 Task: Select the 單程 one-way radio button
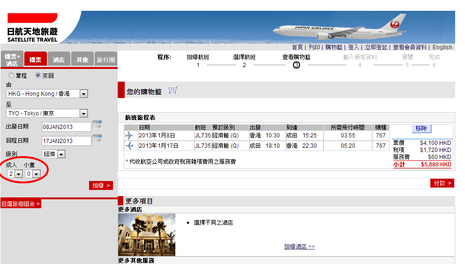coord(11,75)
